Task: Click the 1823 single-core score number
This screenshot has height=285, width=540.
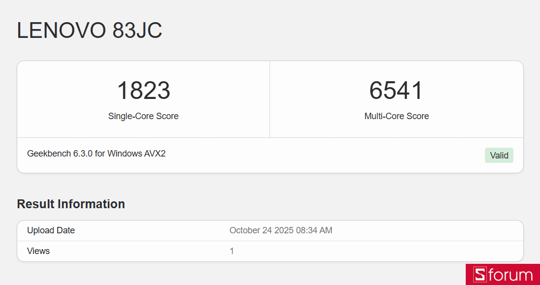Action: (143, 91)
